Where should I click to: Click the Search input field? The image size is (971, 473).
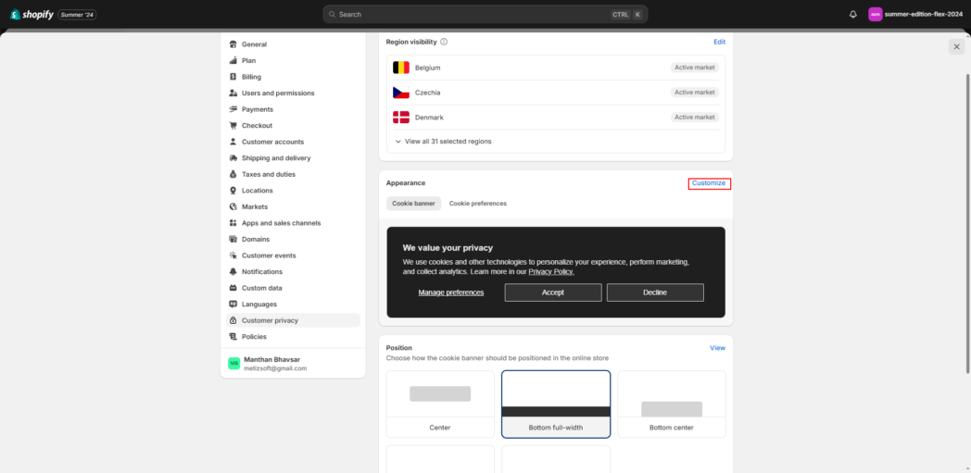click(485, 14)
